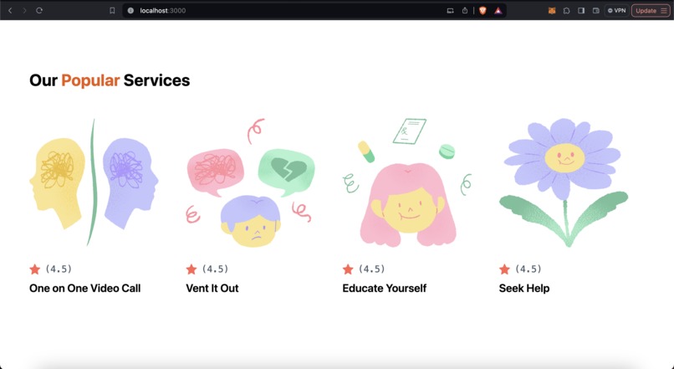Viewport: 674px width, 369px height.
Task: Click (4.5) rating above Vent It Out
Action: tap(215, 269)
